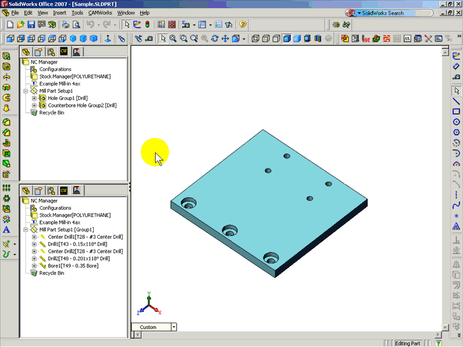
Task: Open the Tools menu
Action: pyautogui.click(x=78, y=13)
